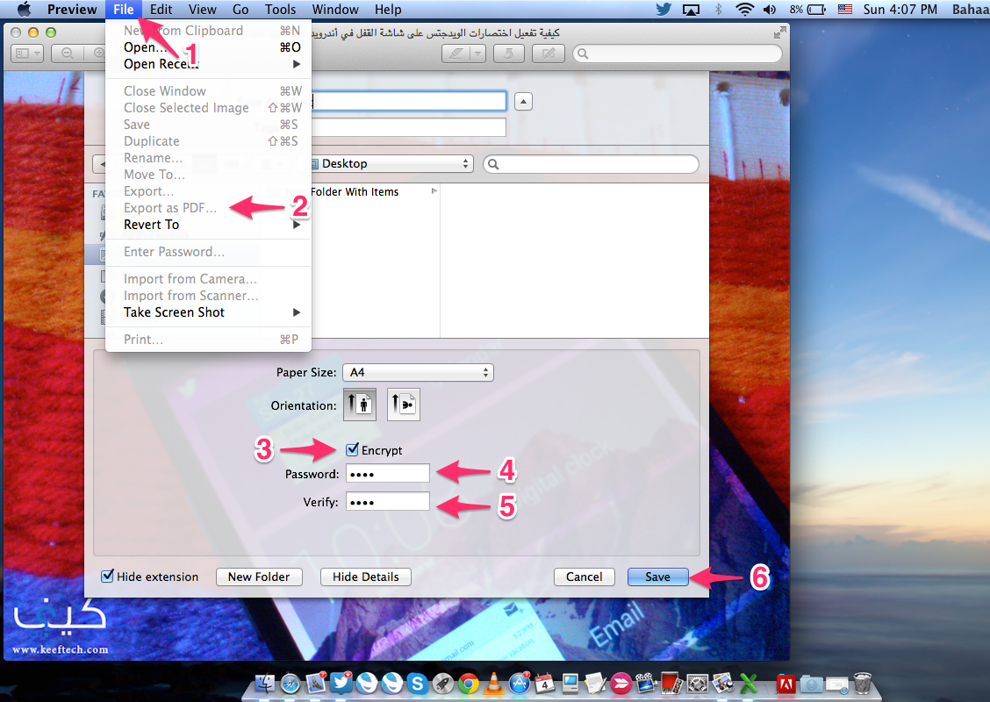This screenshot has height=702, width=990.
Task: Open Adobe Acrobat icon in dock
Action: pos(786,684)
